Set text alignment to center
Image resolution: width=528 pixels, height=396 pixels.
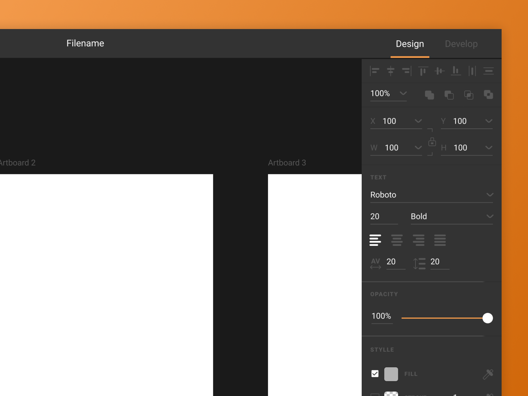pos(397,240)
